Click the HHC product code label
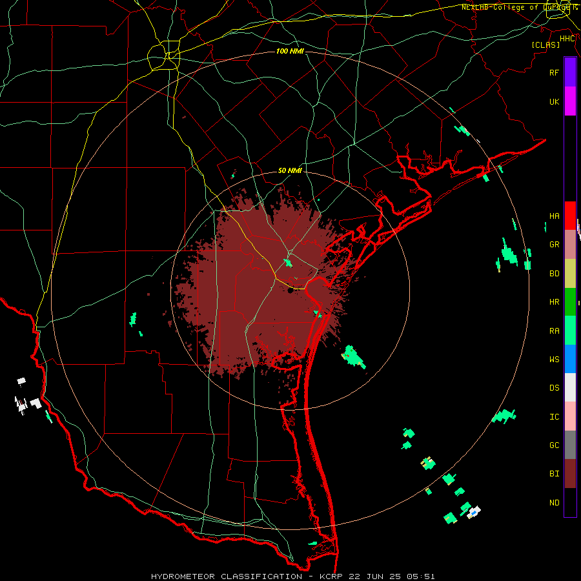 click(567, 39)
